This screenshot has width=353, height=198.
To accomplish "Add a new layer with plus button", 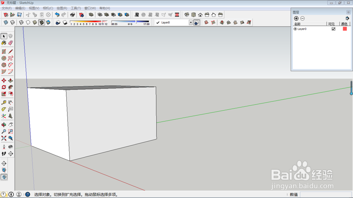I will (296, 18).
